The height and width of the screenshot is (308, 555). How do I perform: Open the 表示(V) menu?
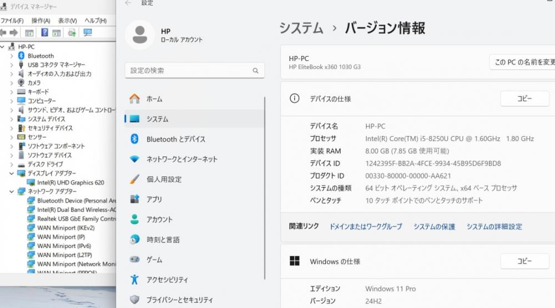(x=67, y=21)
